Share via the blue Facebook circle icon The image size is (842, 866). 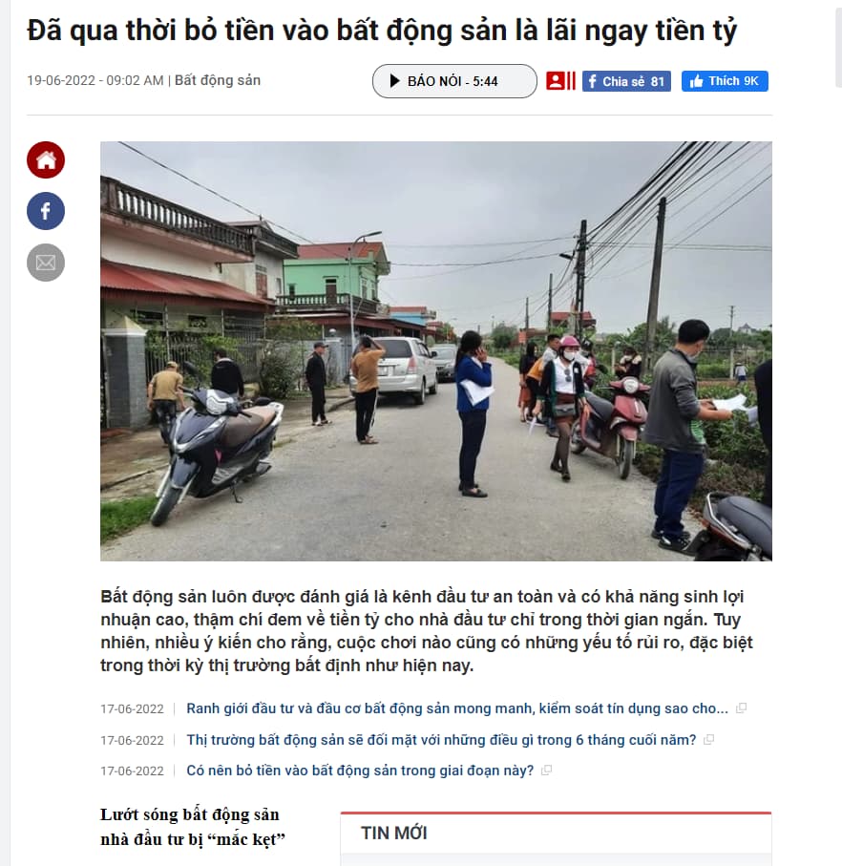pyautogui.click(x=46, y=211)
